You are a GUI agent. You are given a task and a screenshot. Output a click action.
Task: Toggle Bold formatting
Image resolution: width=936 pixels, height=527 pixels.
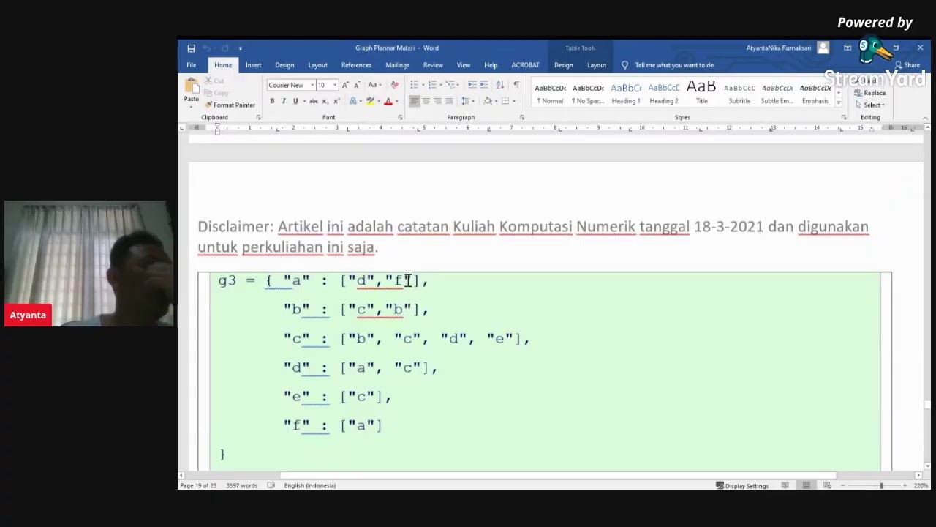pyautogui.click(x=272, y=101)
